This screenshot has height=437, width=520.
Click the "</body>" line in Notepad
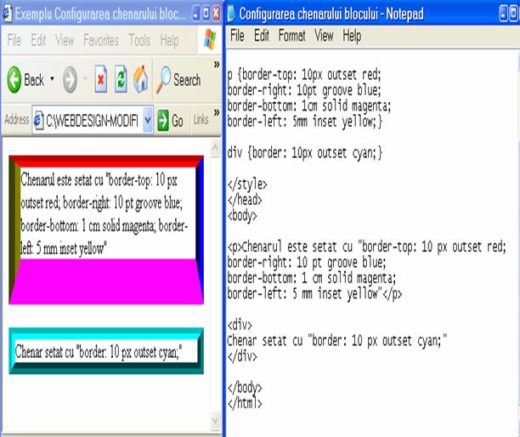point(245,388)
